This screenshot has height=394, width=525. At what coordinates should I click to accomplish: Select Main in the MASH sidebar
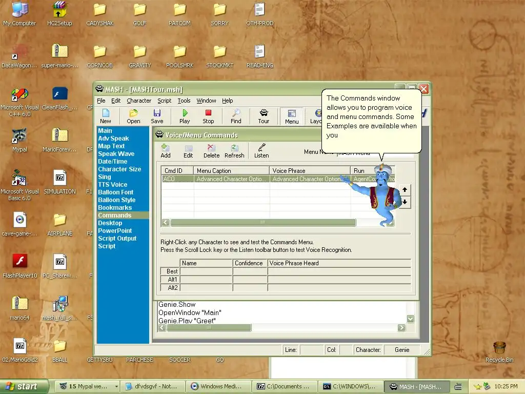pos(105,131)
